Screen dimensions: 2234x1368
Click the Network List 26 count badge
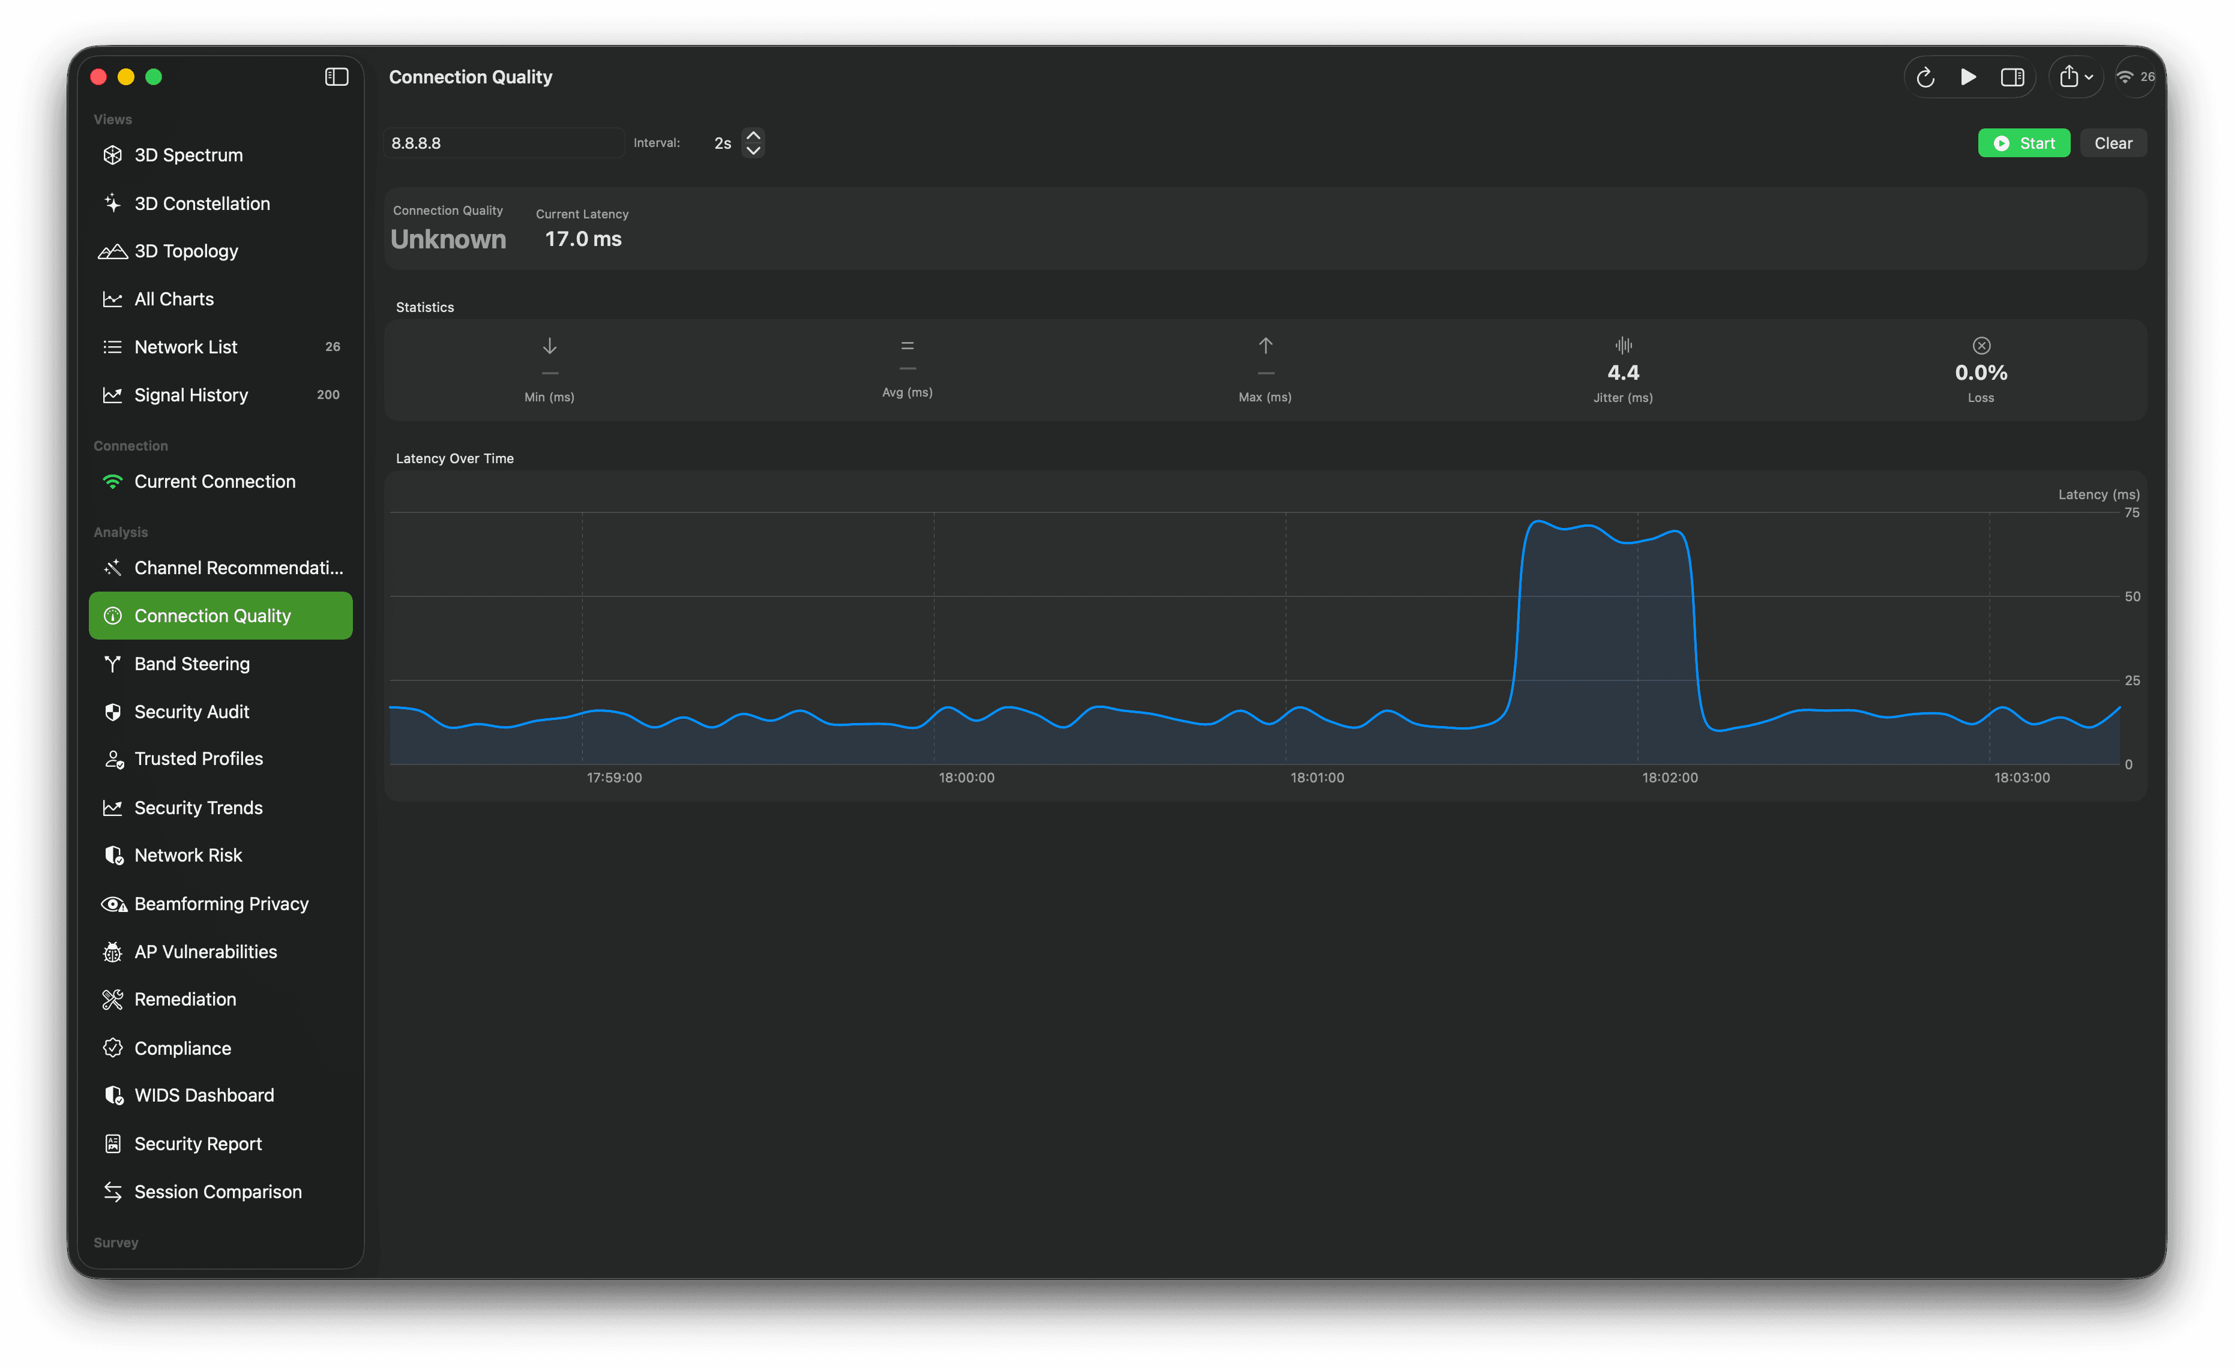[333, 347]
